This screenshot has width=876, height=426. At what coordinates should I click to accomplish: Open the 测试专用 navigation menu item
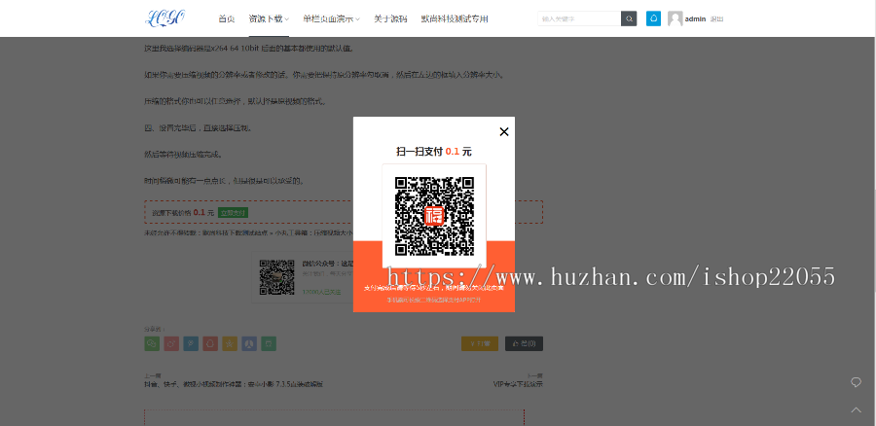click(455, 19)
